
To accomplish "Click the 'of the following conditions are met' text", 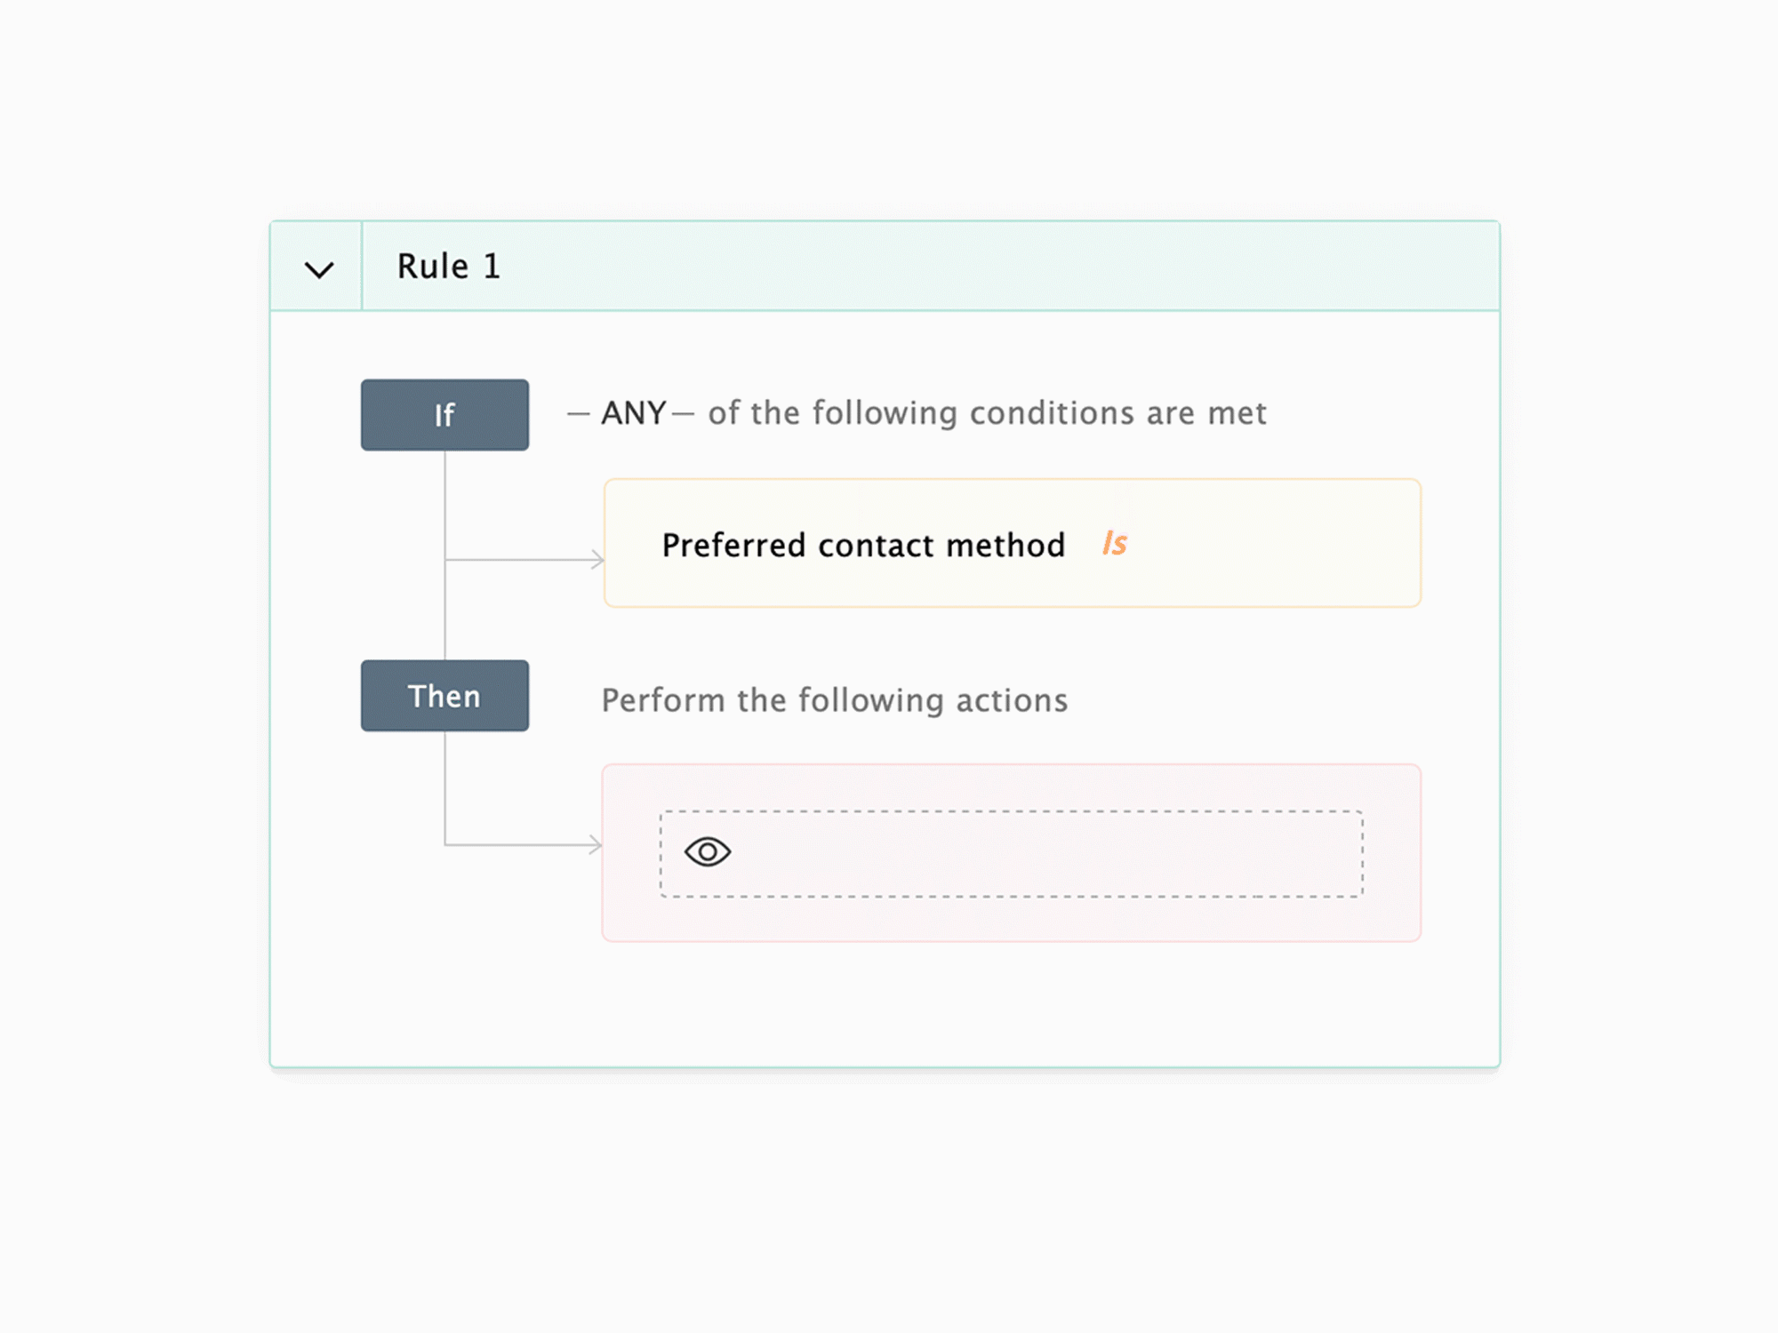I will [987, 413].
